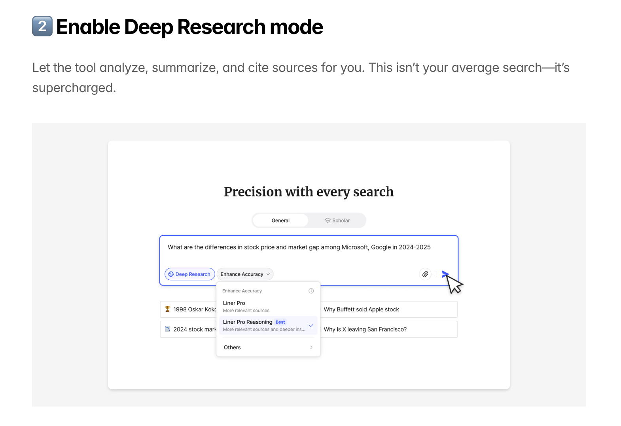Click the trophy icon on 1998 Oskar suggestion
This screenshot has width=621, height=426.
168,309
